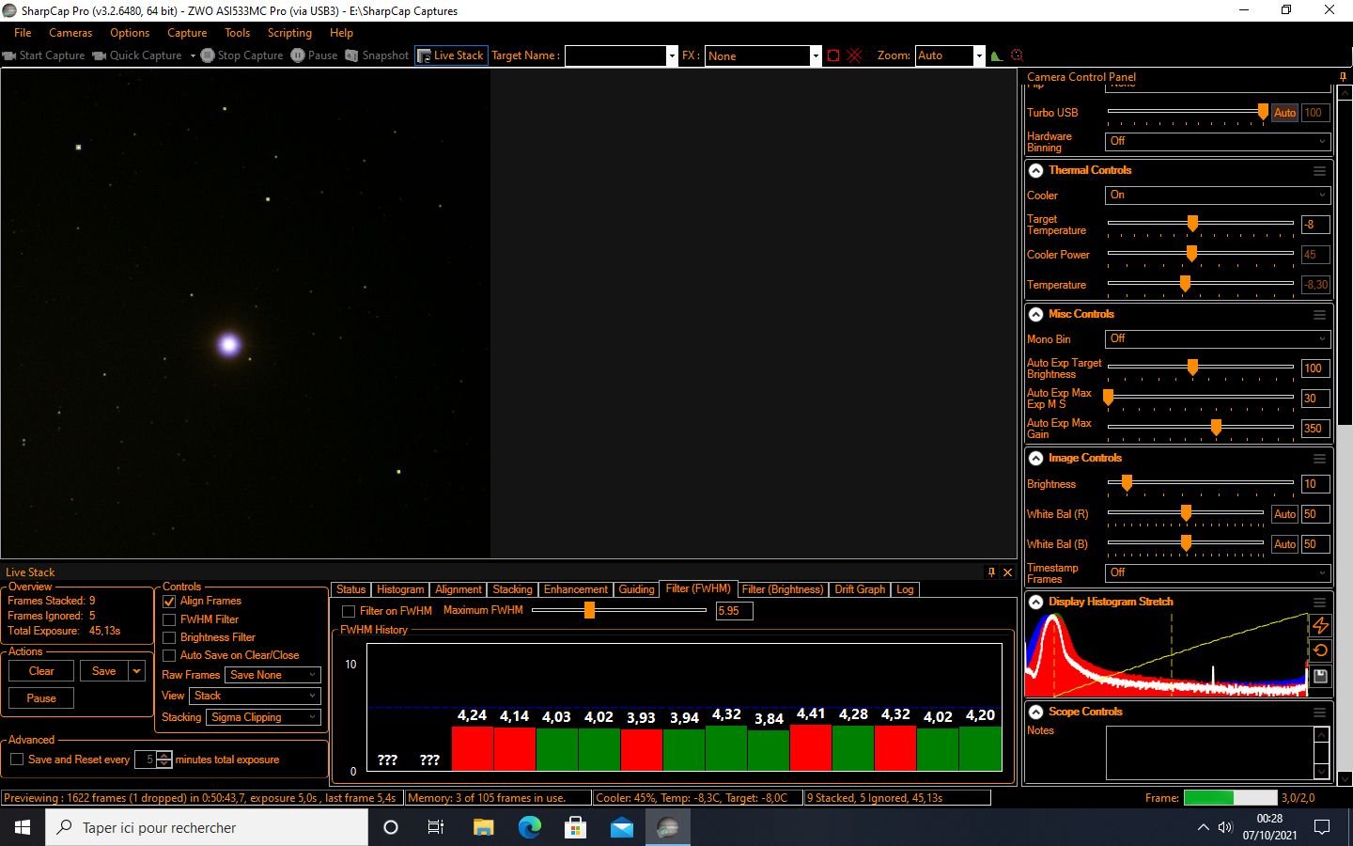Open the Scripting menu

pyautogui.click(x=289, y=33)
